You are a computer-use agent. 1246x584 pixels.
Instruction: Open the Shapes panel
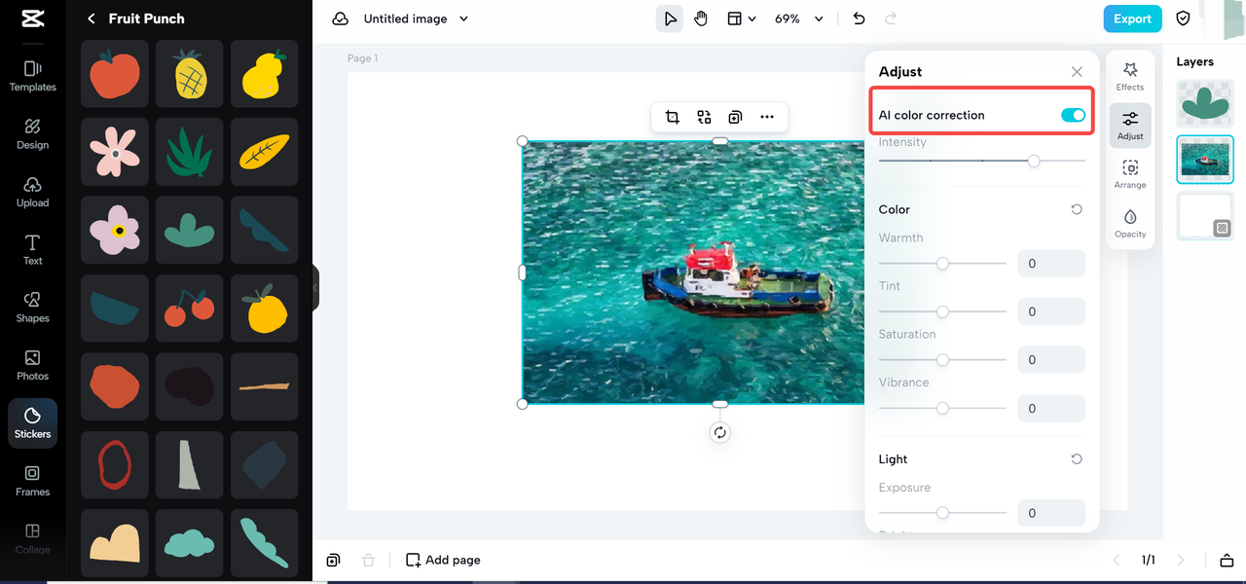[x=32, y=308]
